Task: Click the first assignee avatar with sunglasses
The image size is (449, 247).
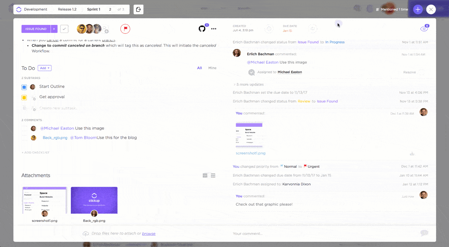Action: click(81, 29)
